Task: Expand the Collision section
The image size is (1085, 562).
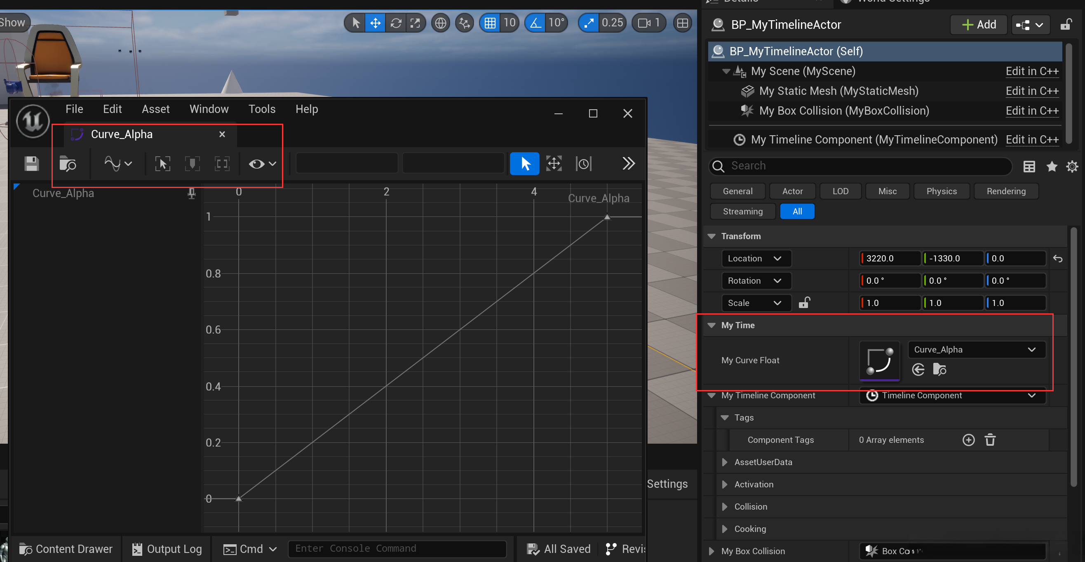Action: [724, 506]
